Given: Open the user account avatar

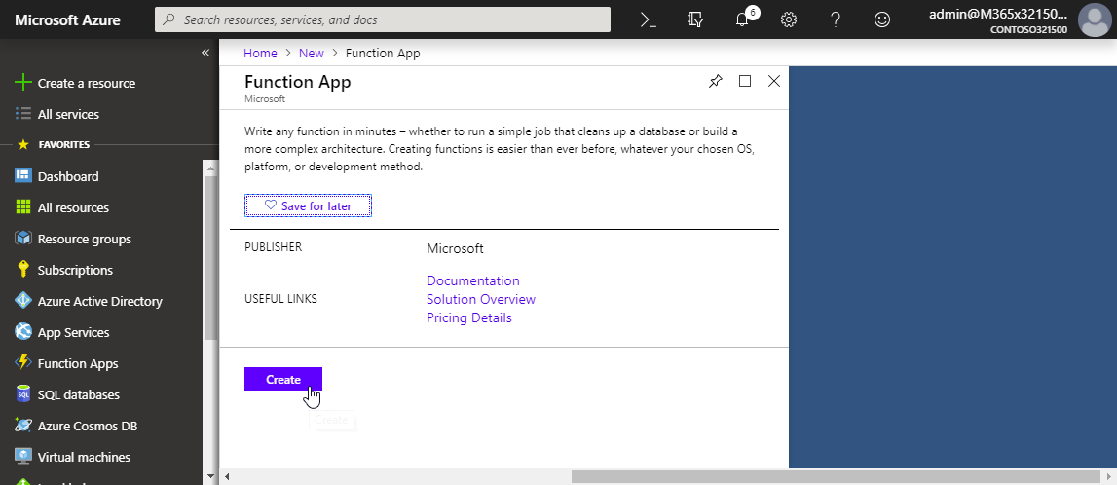Looking at the screenshot, I should [x=1095, y=19].
